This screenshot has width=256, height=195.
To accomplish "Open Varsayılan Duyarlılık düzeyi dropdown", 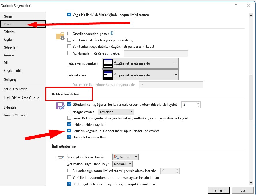I will [x=122, y=164].
